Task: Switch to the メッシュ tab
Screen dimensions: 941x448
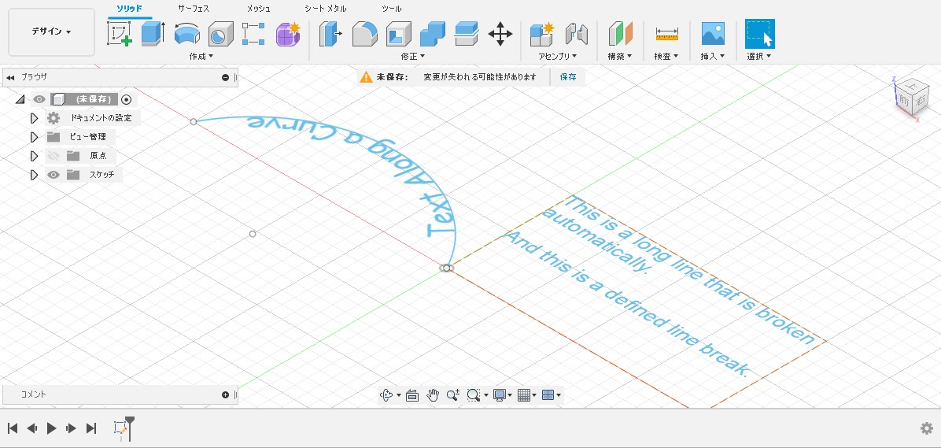Action: 259,9
